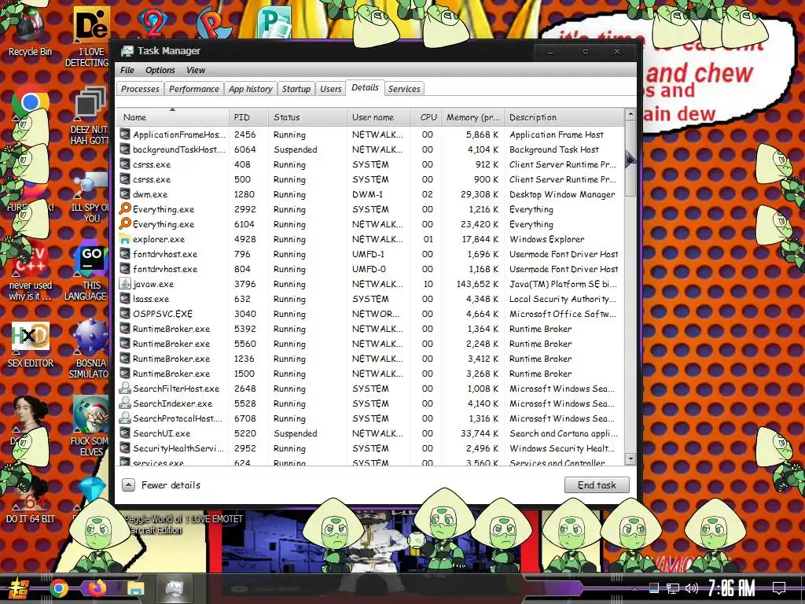Open the GoLand THIS LANGUAGE shortcut
This screenshot has width=805, height=604.
[90, 272]
